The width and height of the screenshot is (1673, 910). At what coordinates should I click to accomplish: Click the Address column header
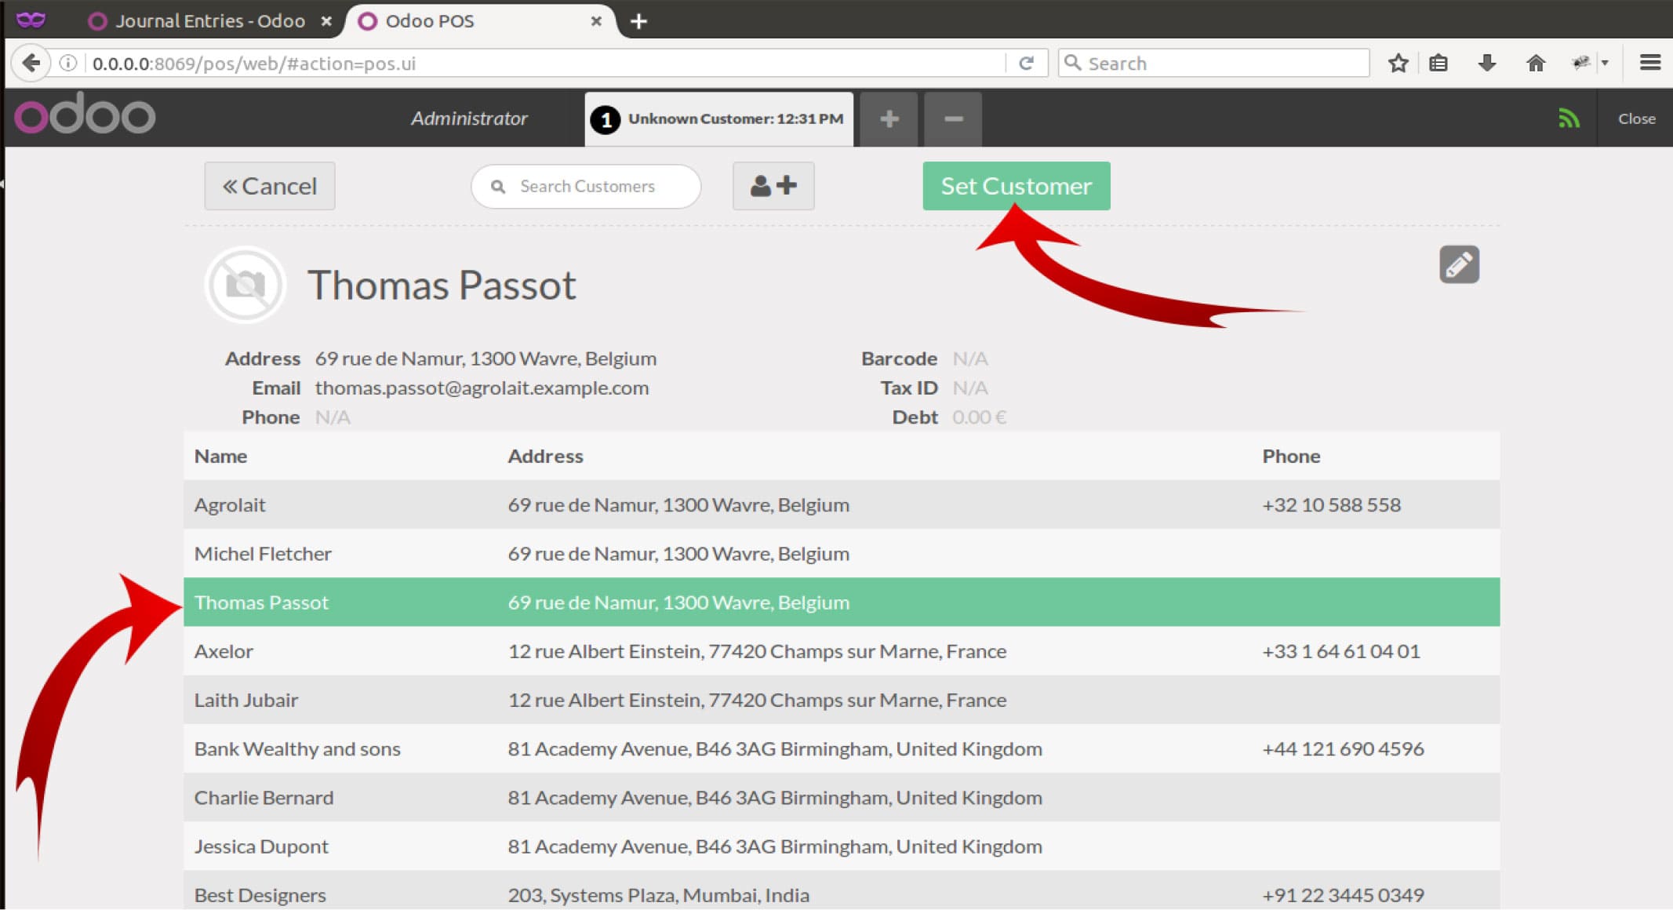[545, 456]
